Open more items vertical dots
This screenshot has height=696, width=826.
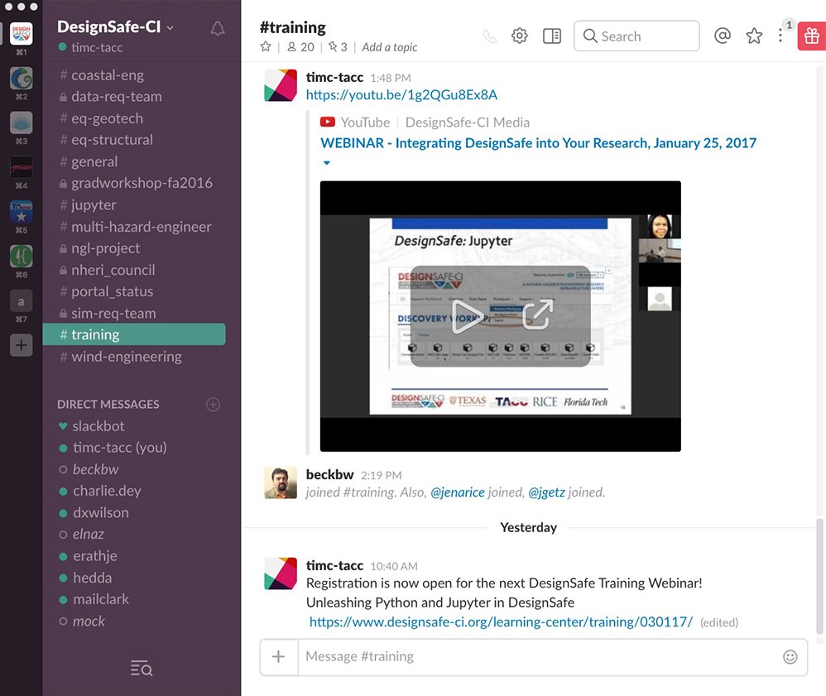point(780,36)
